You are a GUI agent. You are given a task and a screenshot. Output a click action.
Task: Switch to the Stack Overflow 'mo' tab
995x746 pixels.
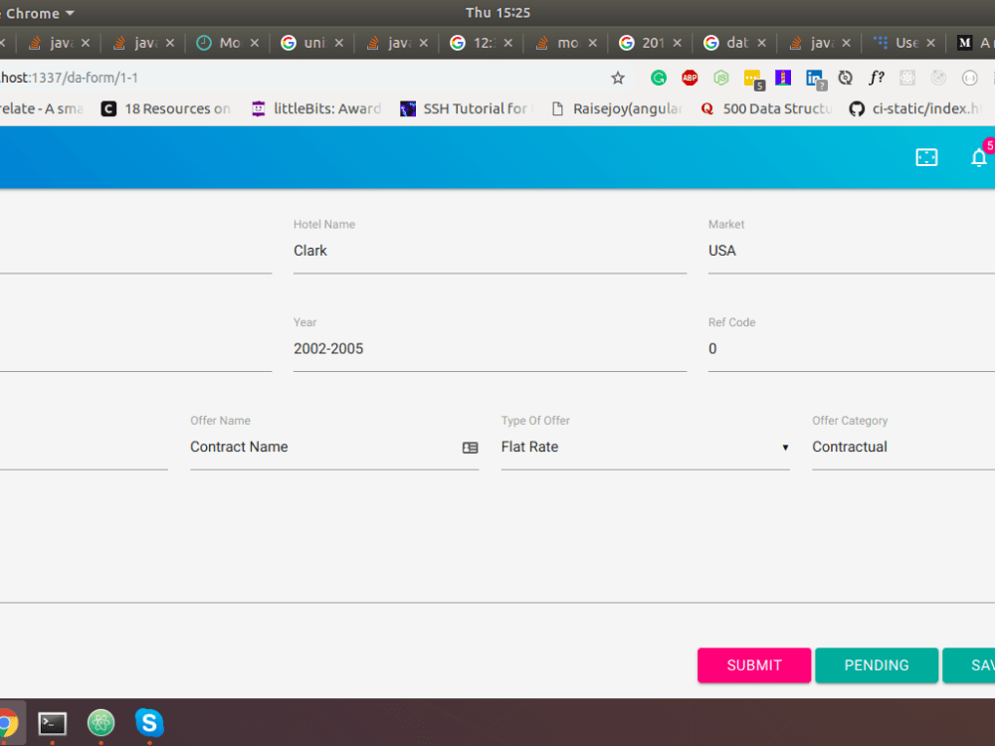click(565, 43)
